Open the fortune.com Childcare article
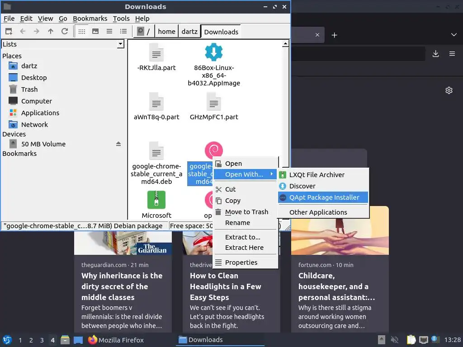Screen dimensions: 463x347 (x=340, y=269)
